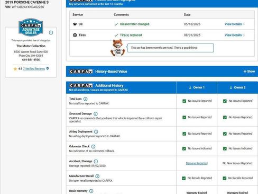Click the tire service date 08/01/2025

coord(192,35)
